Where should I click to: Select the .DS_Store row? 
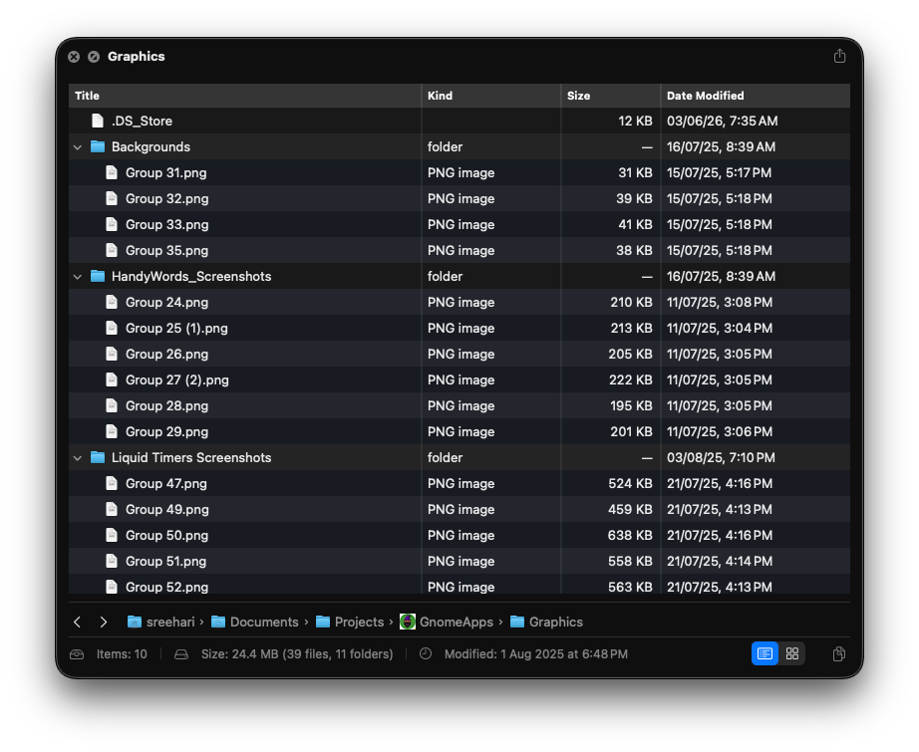pyautogui.click(x=459, y=121)
